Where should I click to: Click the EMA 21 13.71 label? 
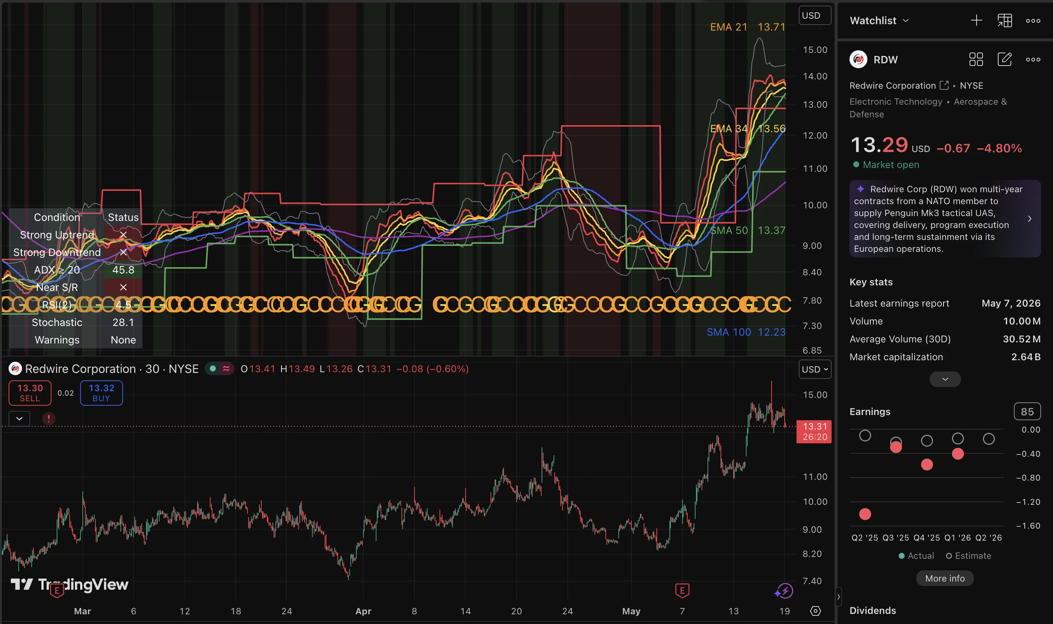point(747,27)
